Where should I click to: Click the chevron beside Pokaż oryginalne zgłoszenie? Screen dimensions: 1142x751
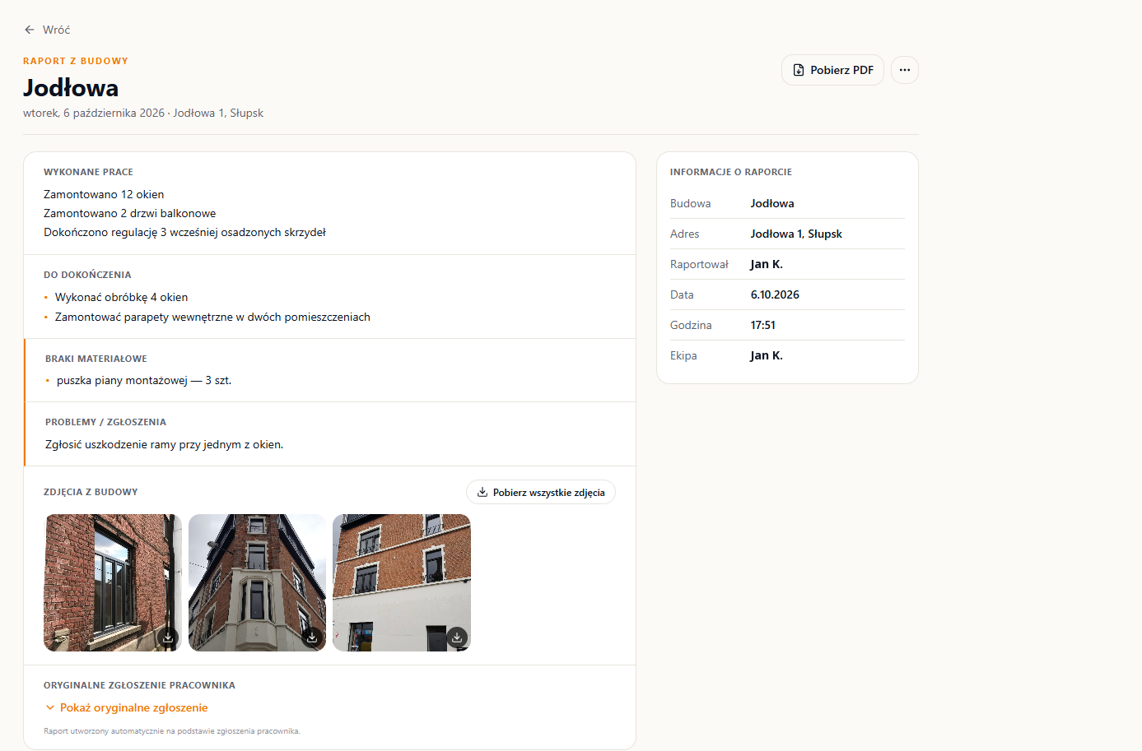click(x=50, y=707)
